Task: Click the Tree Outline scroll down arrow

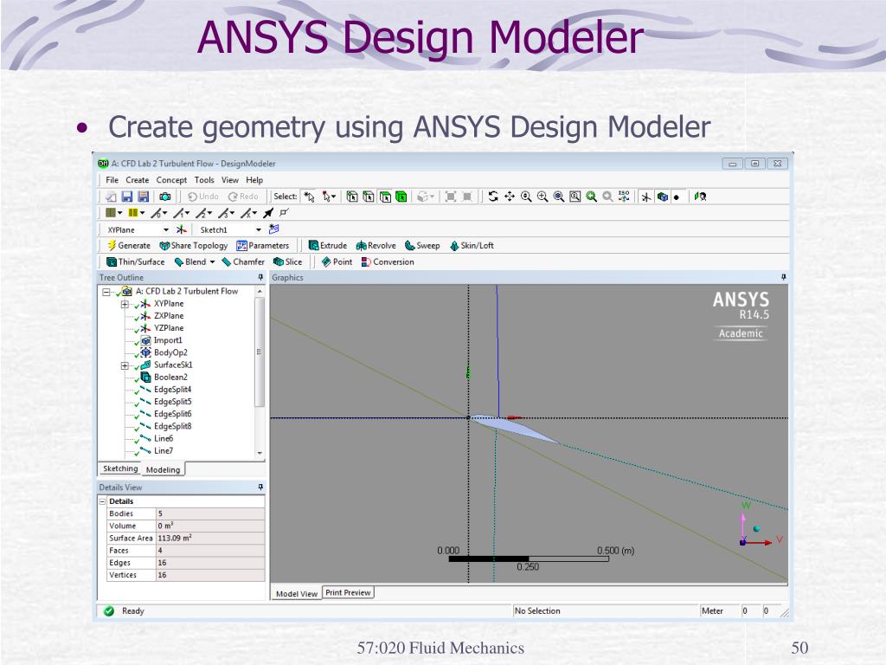Action: 260,453
